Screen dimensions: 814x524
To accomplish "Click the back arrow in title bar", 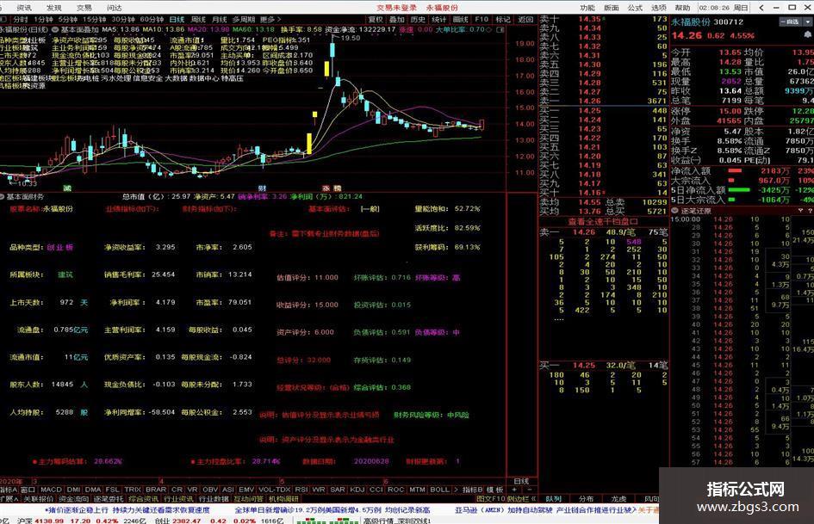I will click(761, 7).
